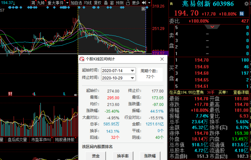251x160 pixels.
Task: Click buy level 3 price 194.68
Action: click(x=202, y=73)
